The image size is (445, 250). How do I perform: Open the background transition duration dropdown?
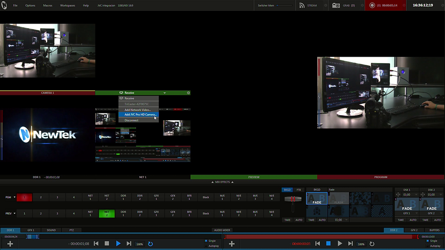(346, 220)
